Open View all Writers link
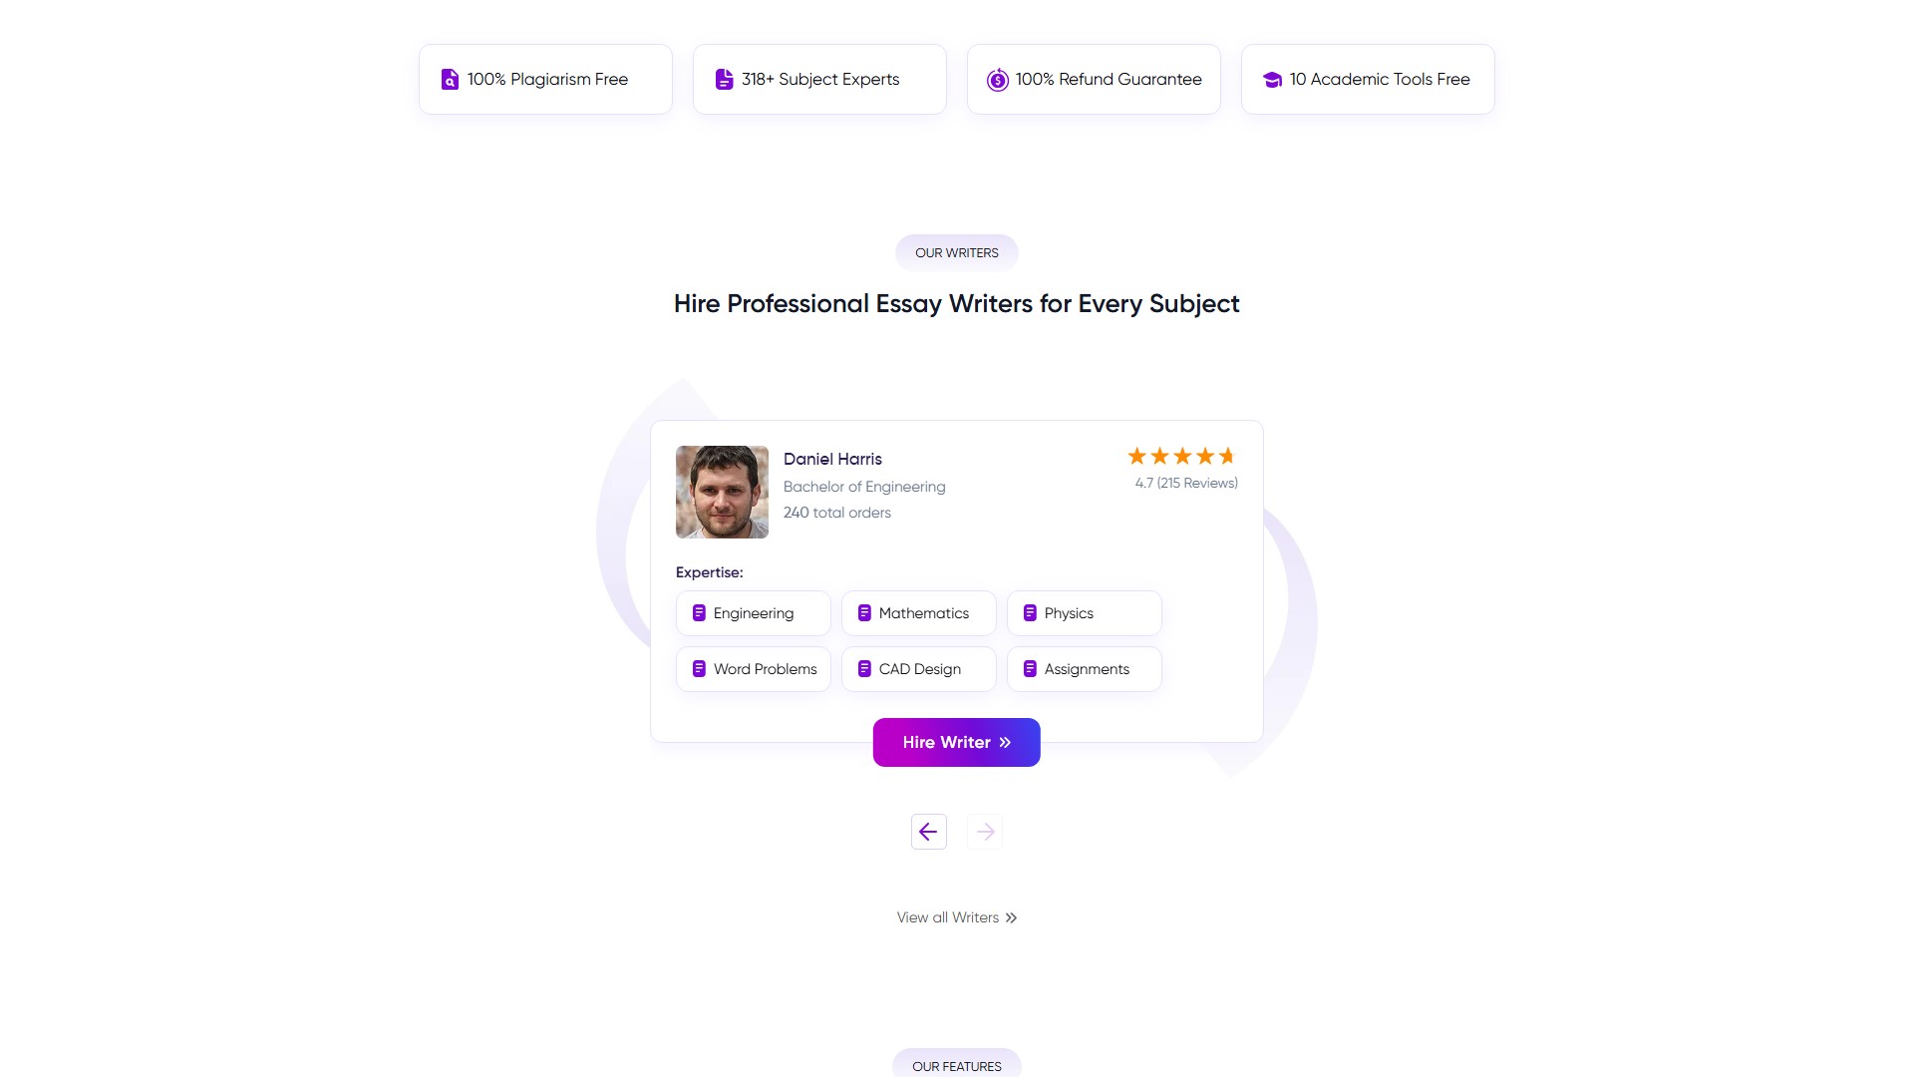The height and width of the screenshot is (1077, 1914). [947, 916]
